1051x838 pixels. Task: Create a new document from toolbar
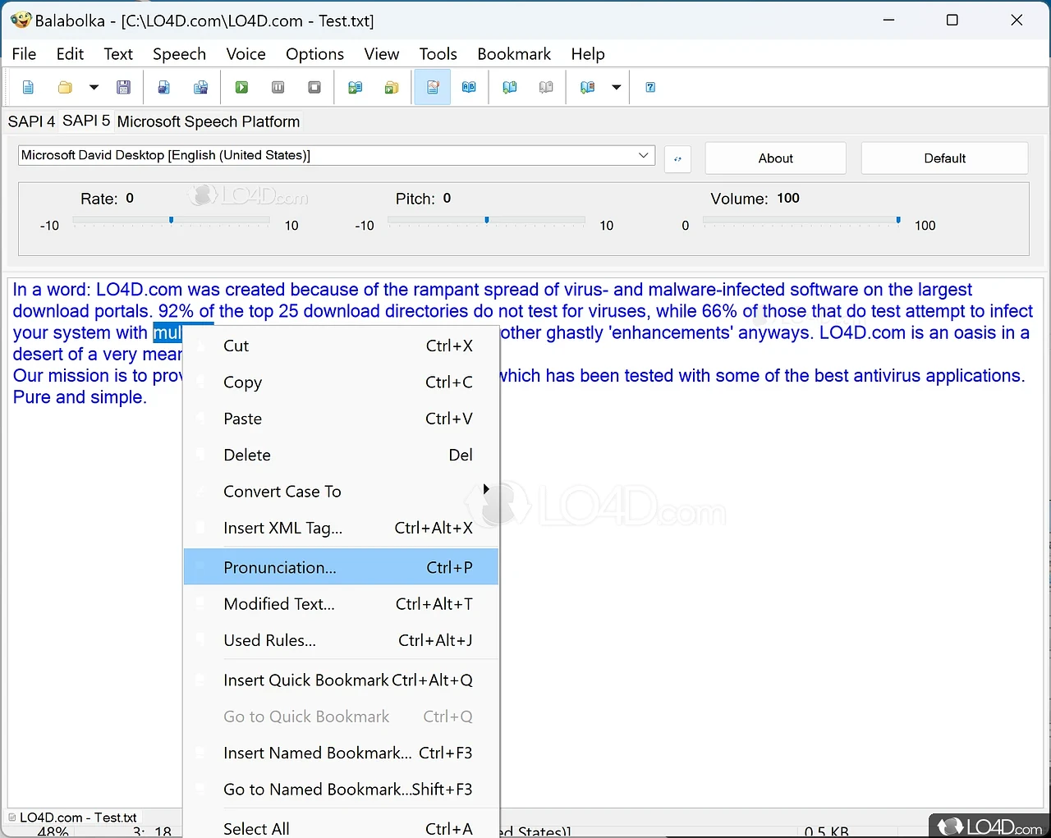point(28,88)
